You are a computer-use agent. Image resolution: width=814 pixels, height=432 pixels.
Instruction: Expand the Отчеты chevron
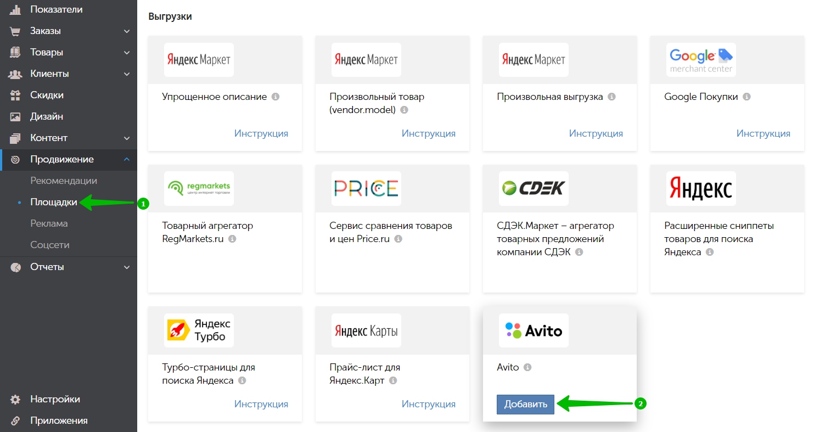(x=127, y=267)
